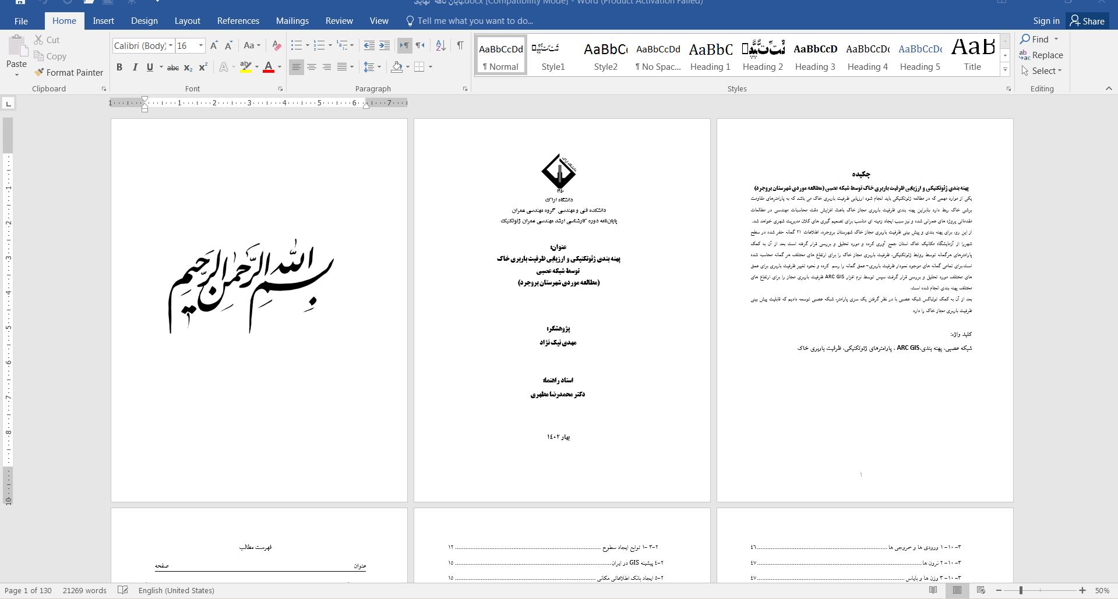Screen dimensions: 1118x599
Task: Increase font size with Grow Font icon
Action: click(x=214, y=45)
